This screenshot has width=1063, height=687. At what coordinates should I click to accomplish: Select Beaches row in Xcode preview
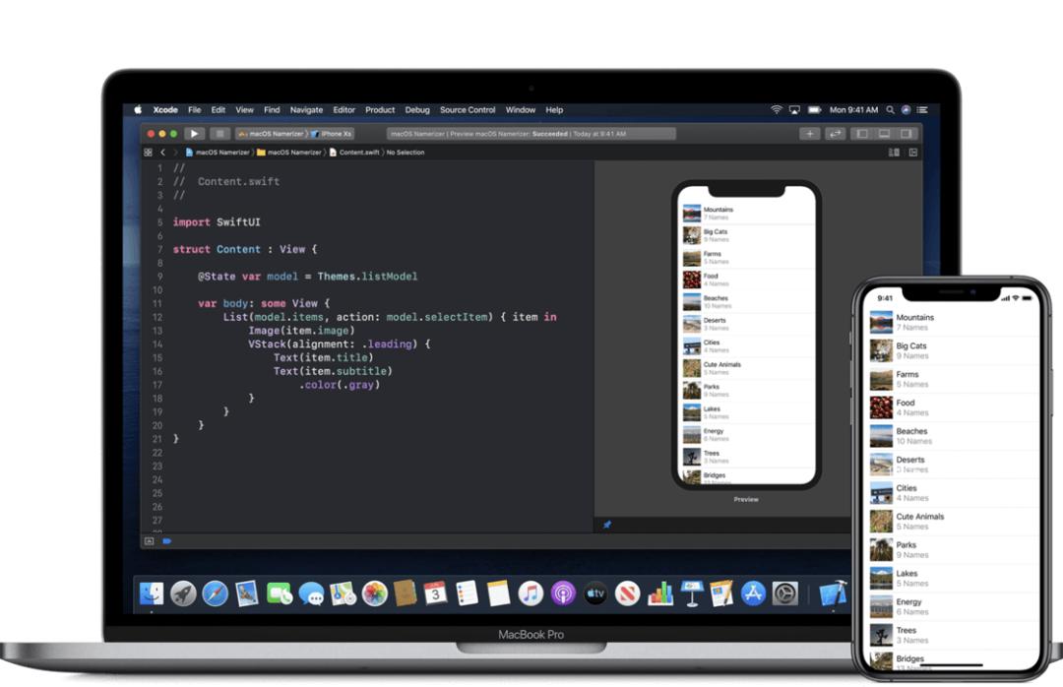(748, 302)
